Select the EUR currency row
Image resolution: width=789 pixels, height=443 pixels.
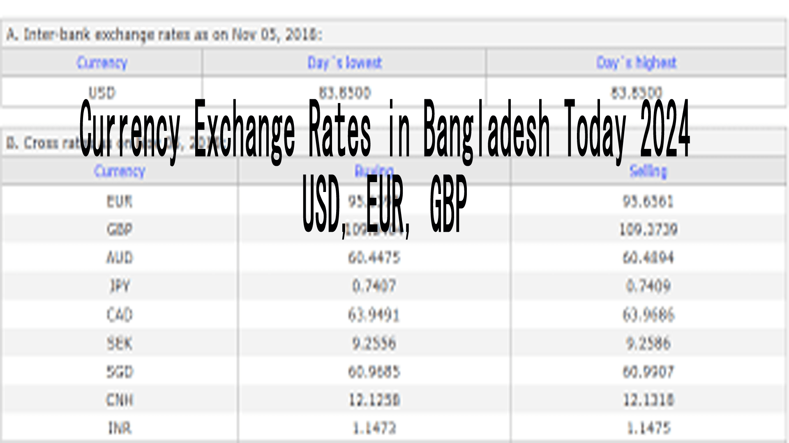pyautogui.click(x=119, y=201)
